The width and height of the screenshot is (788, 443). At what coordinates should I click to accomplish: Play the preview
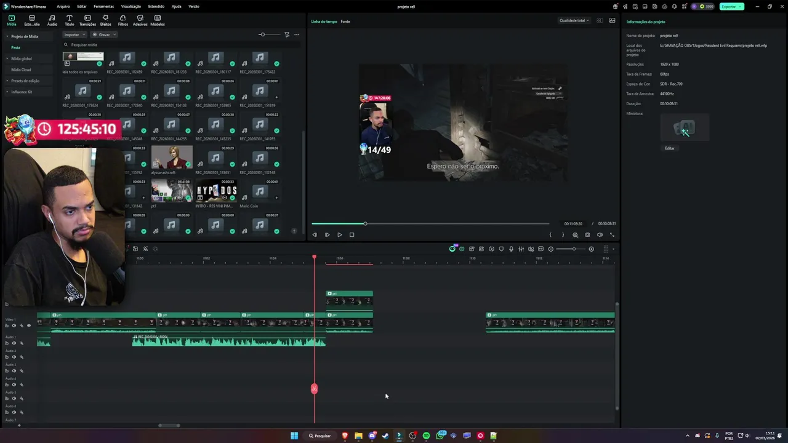point(339,234)
